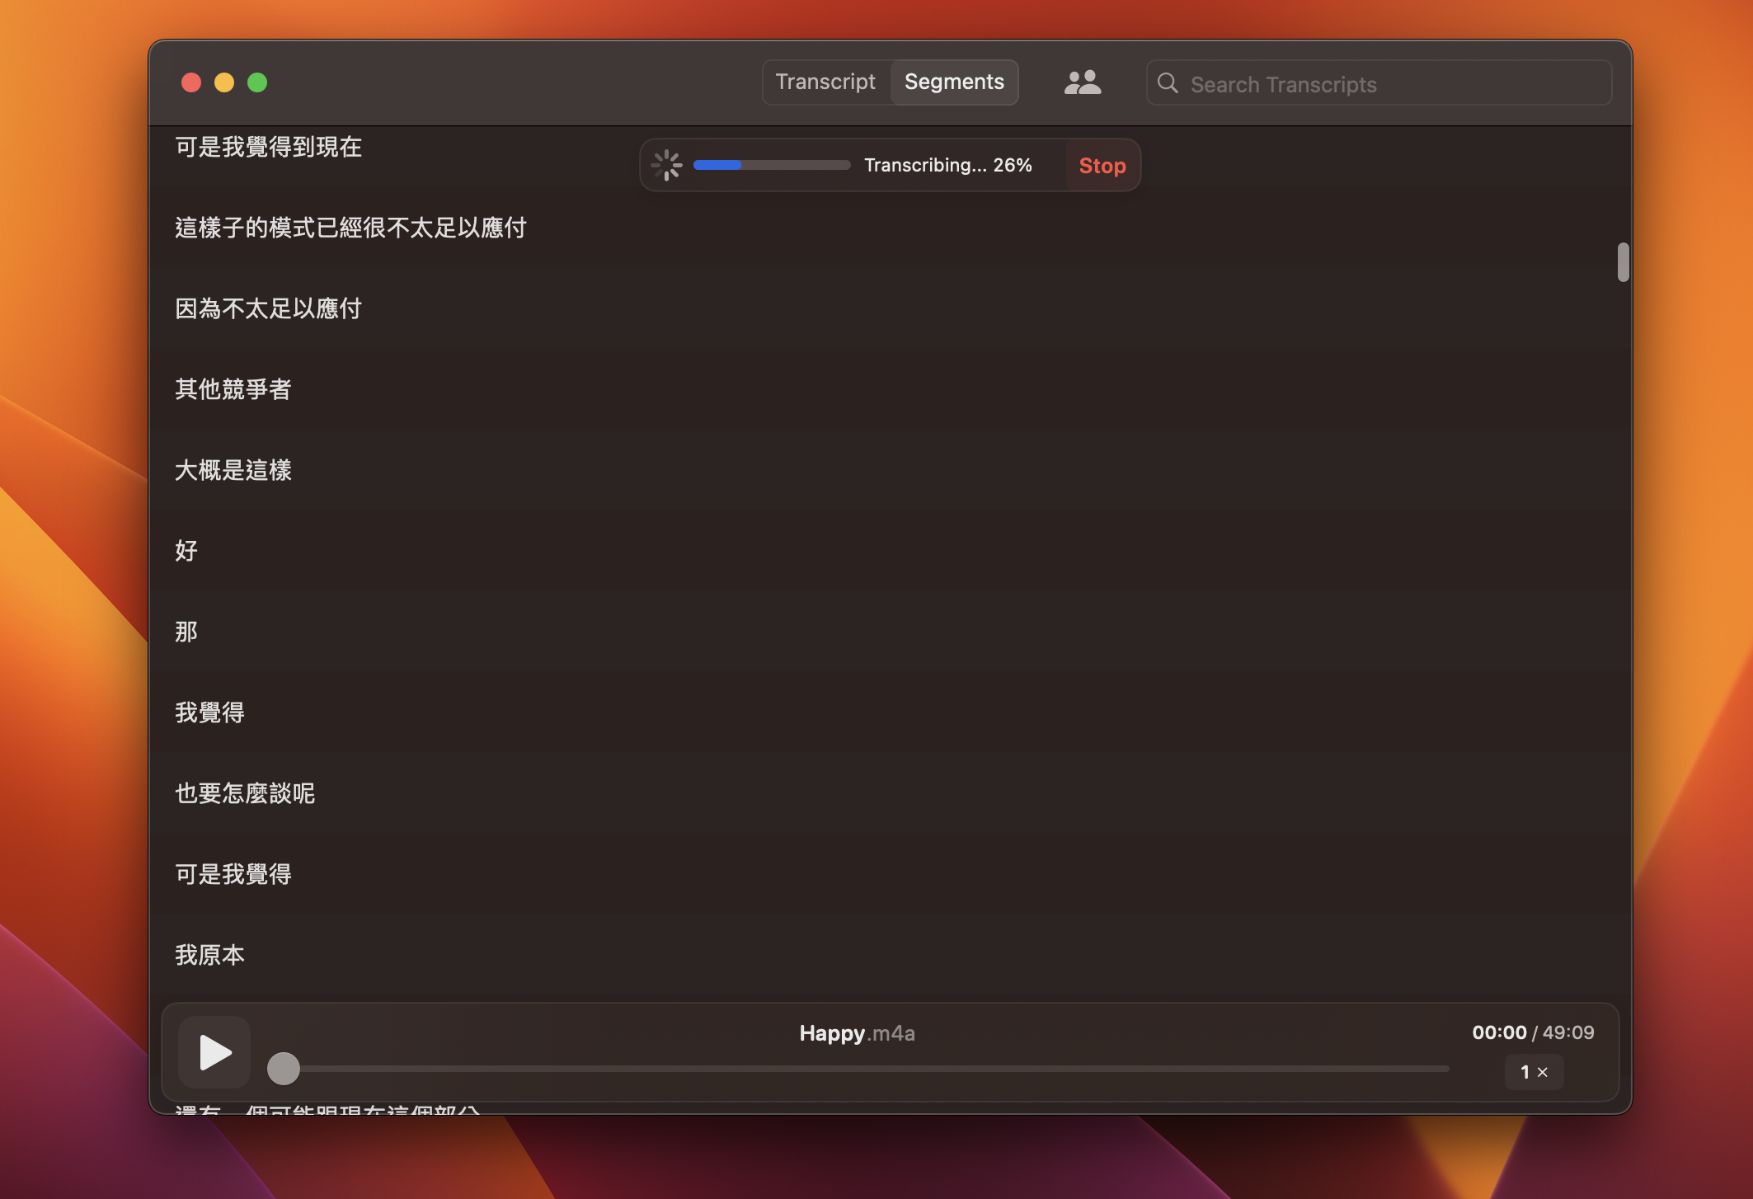The height and width of the screenshot is (1199, 1753).
Task: Click the Transcribing… 26% status text
Action: (948, 165)
